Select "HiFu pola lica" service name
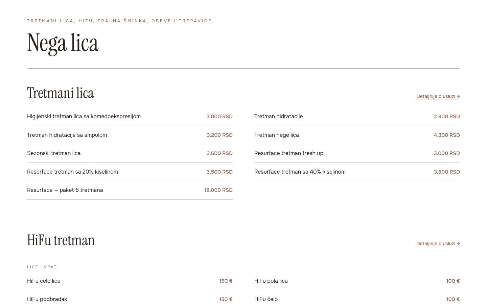Screen dimensions: 487x304 point(271,281)
